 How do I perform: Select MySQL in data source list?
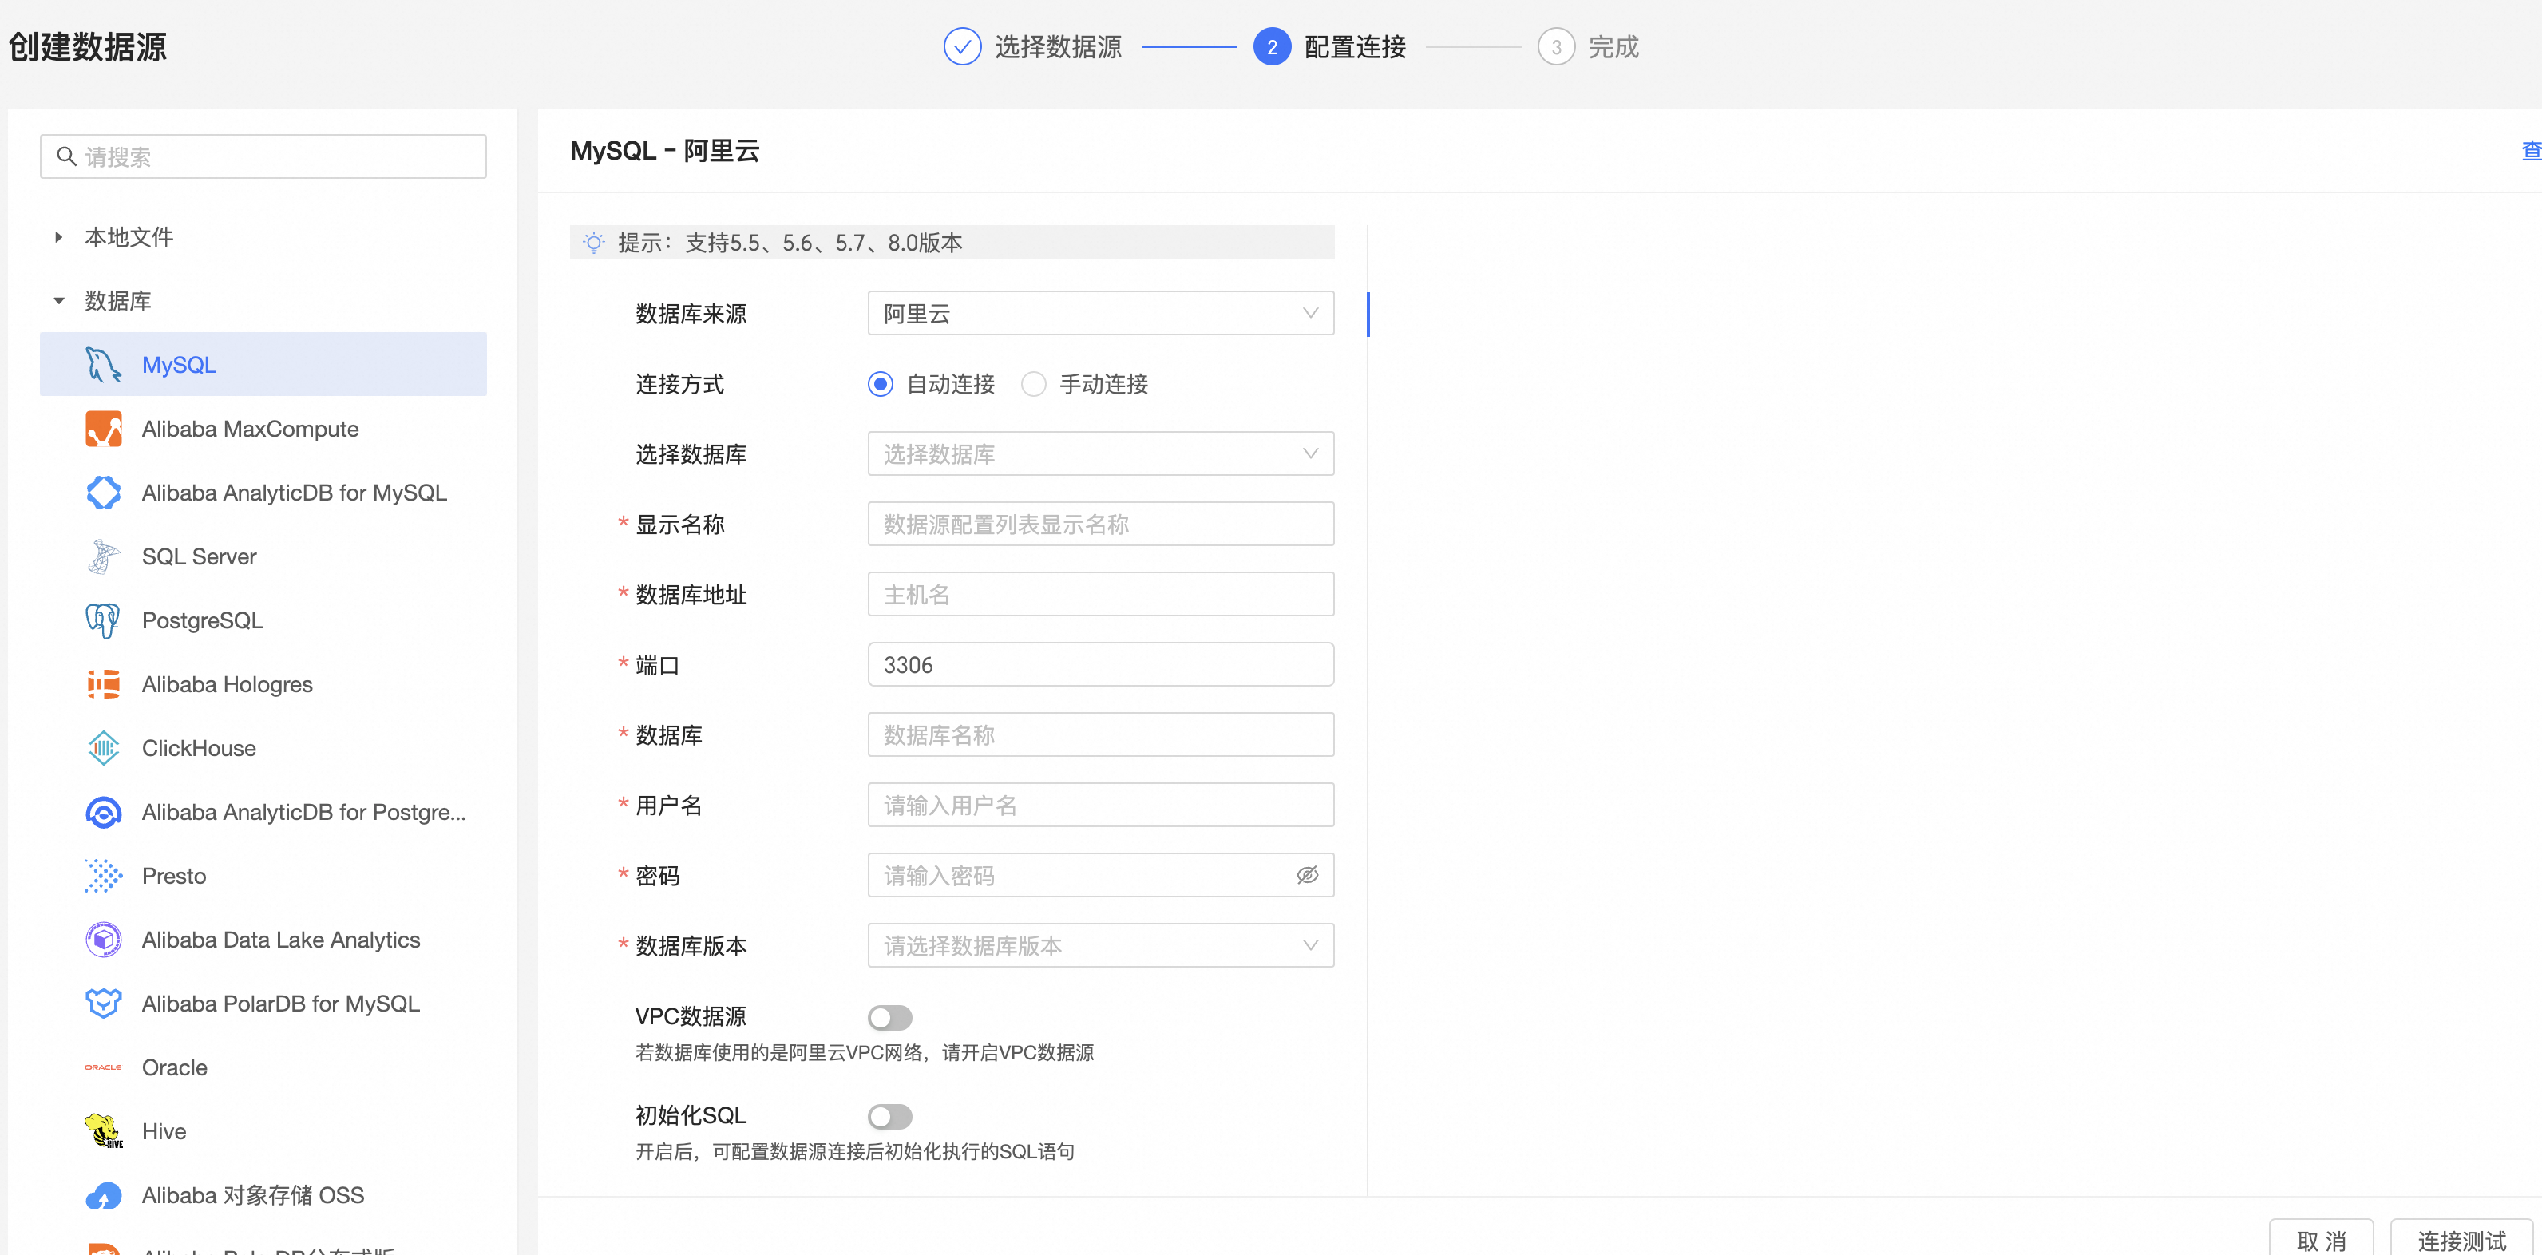263,364
